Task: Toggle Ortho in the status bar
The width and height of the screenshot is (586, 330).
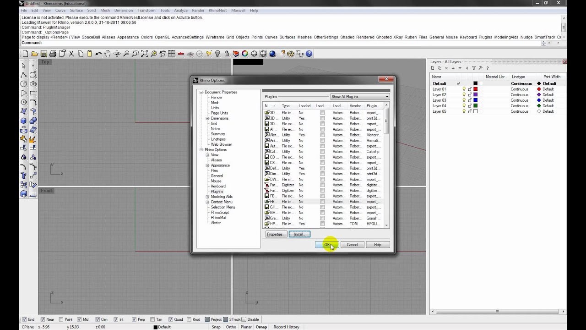Action: [231, 327]
